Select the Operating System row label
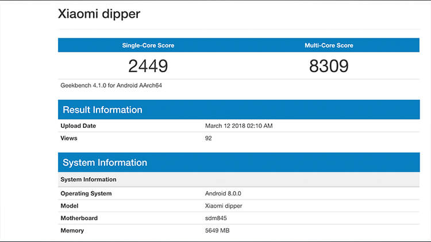The height and width of the screenshot is (242, 431). (86, 193)
